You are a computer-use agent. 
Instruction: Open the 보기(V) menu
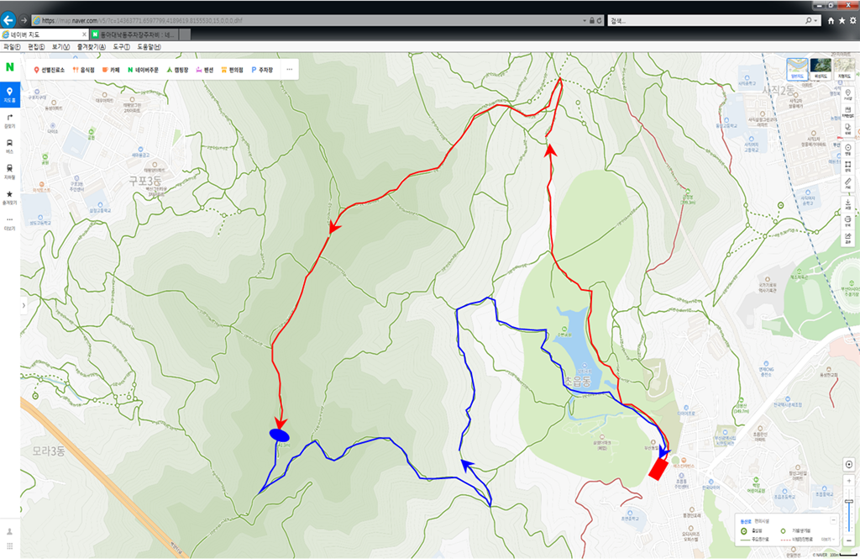pyautogui.click(x=60, y=47)
